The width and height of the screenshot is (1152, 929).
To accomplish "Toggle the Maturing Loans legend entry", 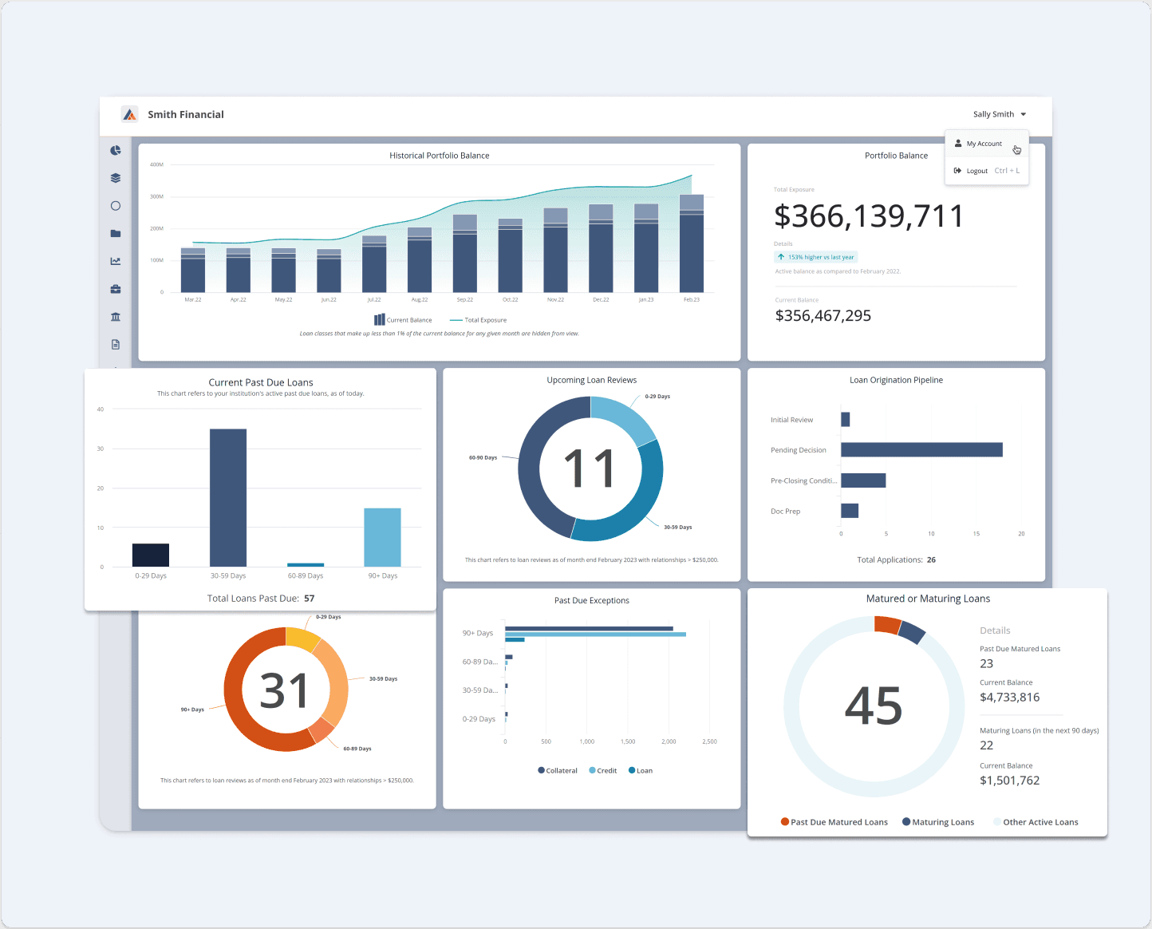I will [938, 822].
